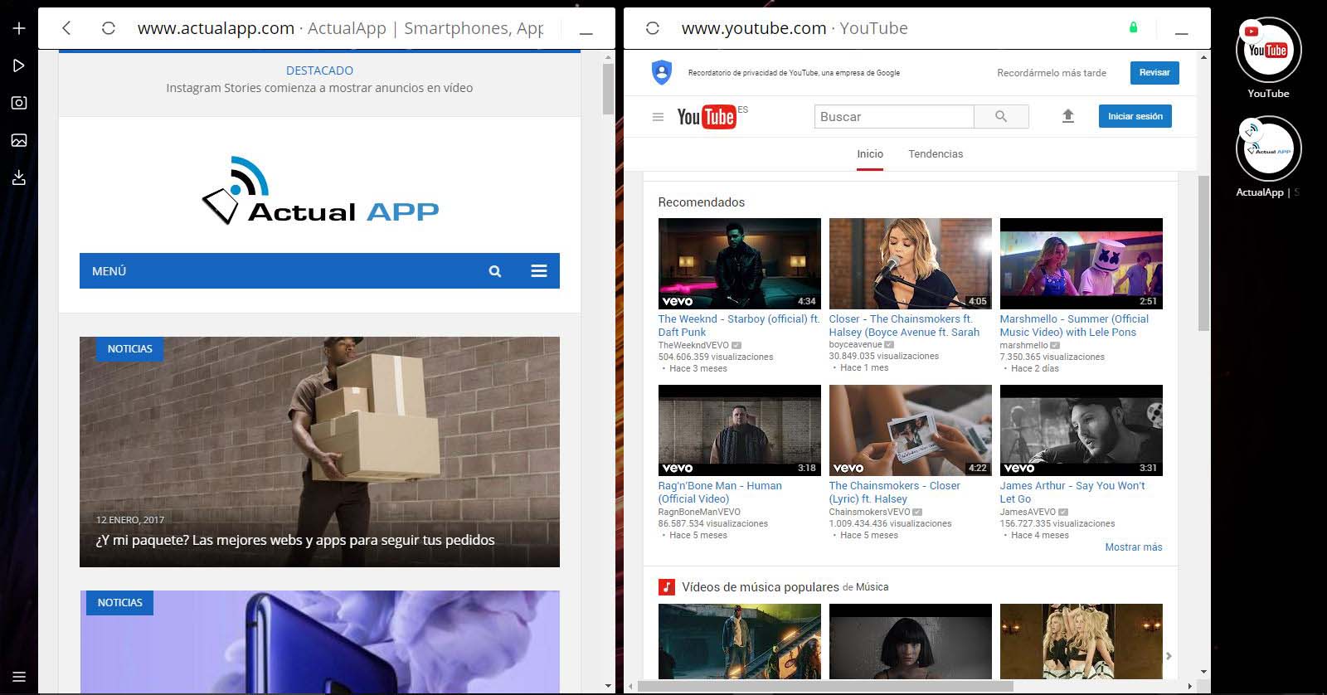Open 'Vídeos de música populares' heading link

(x=761, y=587)
